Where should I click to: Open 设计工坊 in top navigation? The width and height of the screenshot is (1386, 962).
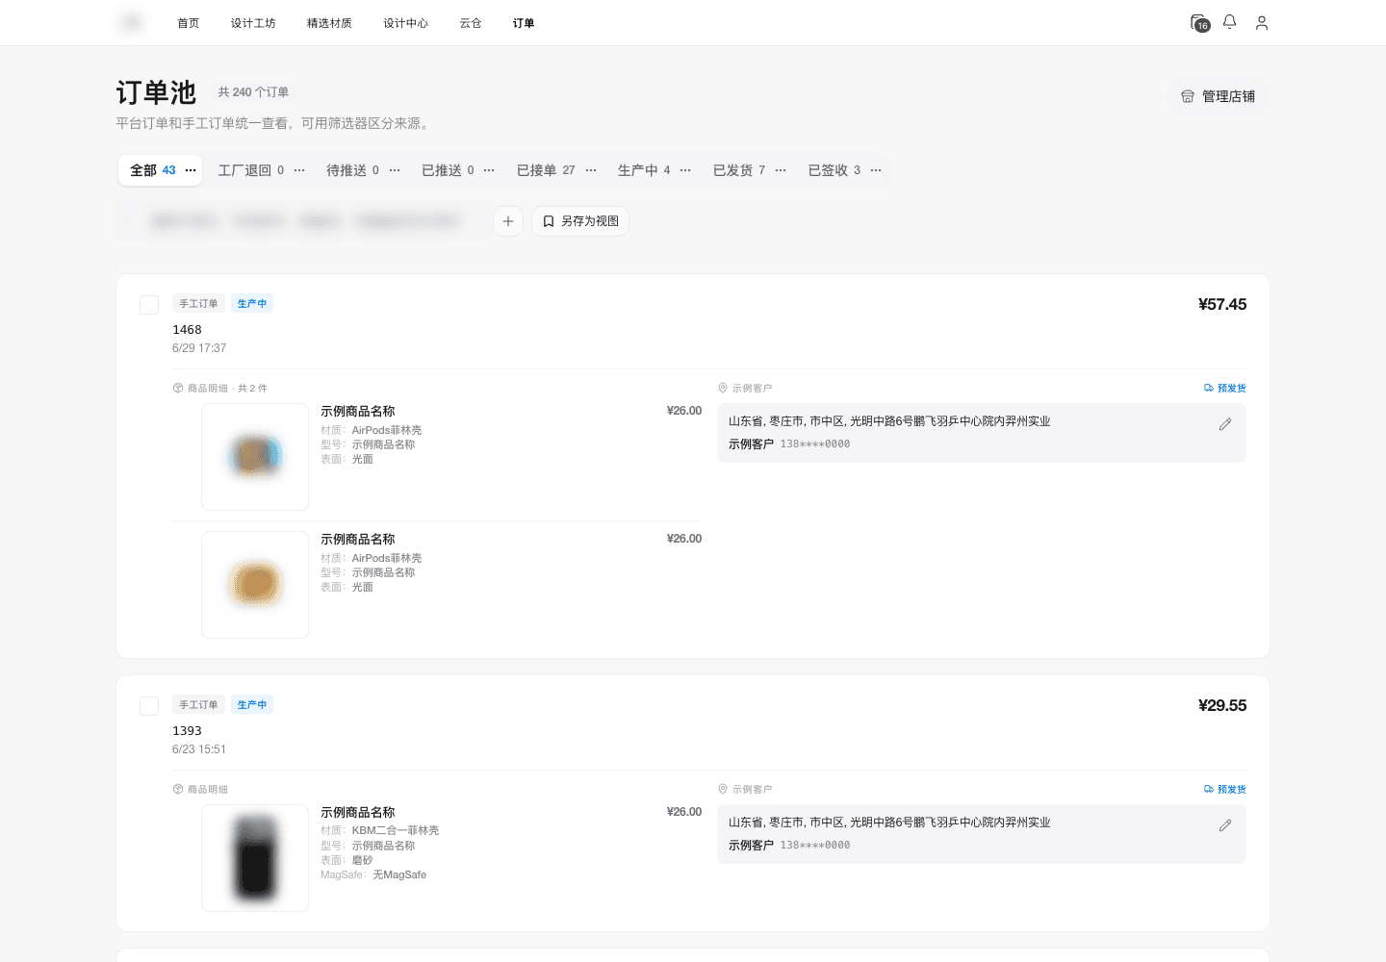(253, 23)
